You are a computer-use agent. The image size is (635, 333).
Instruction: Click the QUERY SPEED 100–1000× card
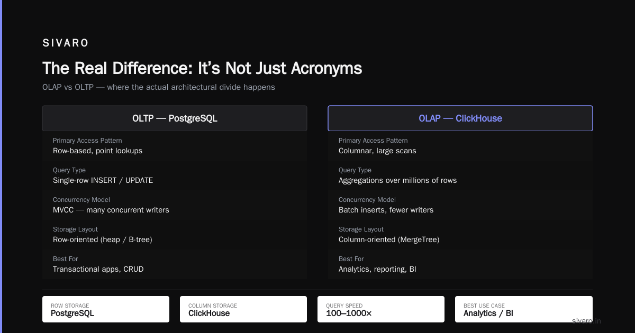point(381,309)
